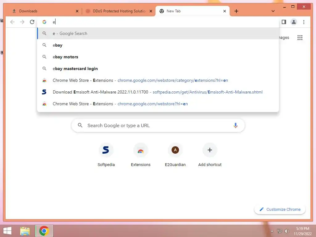Open the side panel icon

click(x=284, y=22)
